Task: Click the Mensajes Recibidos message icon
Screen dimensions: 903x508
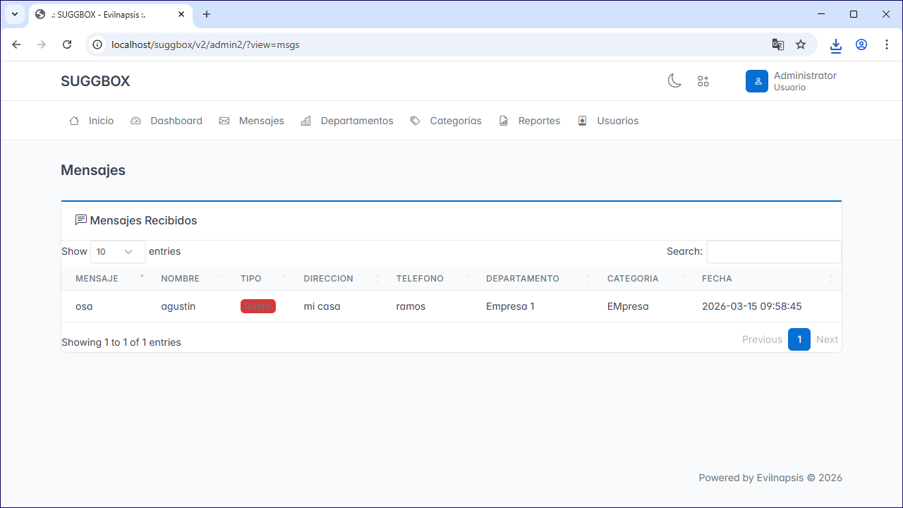Action: 81,220
